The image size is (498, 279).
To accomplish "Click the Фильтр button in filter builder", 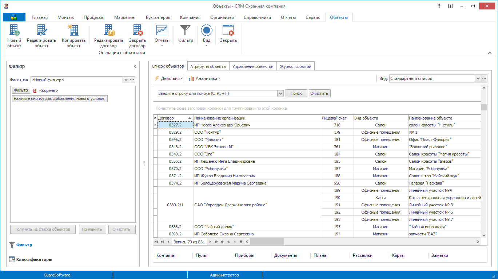I will point(21,90).
